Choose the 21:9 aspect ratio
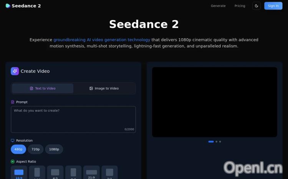Screen dimensions: 288x179 click(91, 172)
